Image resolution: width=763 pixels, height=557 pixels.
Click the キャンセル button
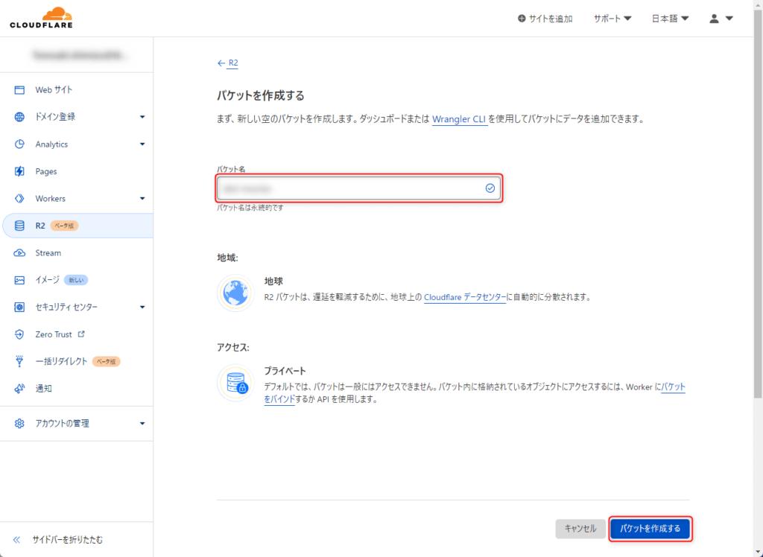(580, 529)
